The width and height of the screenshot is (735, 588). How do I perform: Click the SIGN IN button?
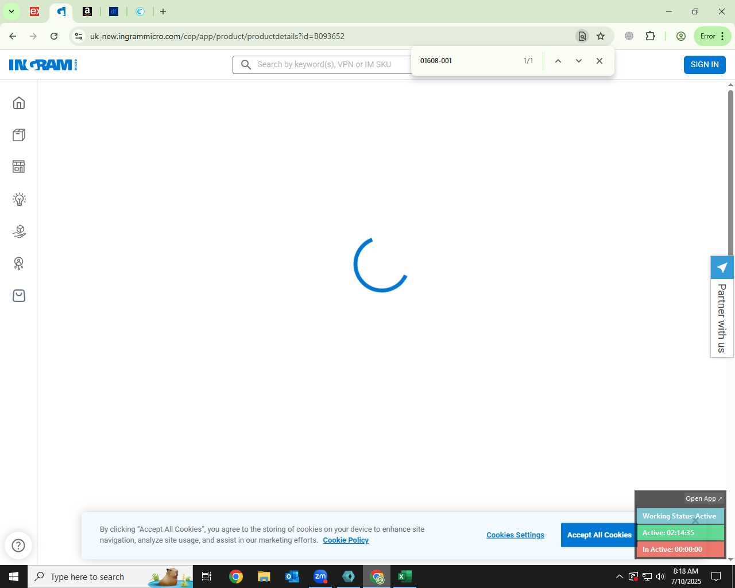coord(705,65)
